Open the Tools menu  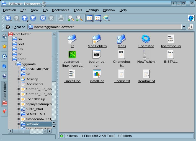pyautogui.click(x=78, y=10)
